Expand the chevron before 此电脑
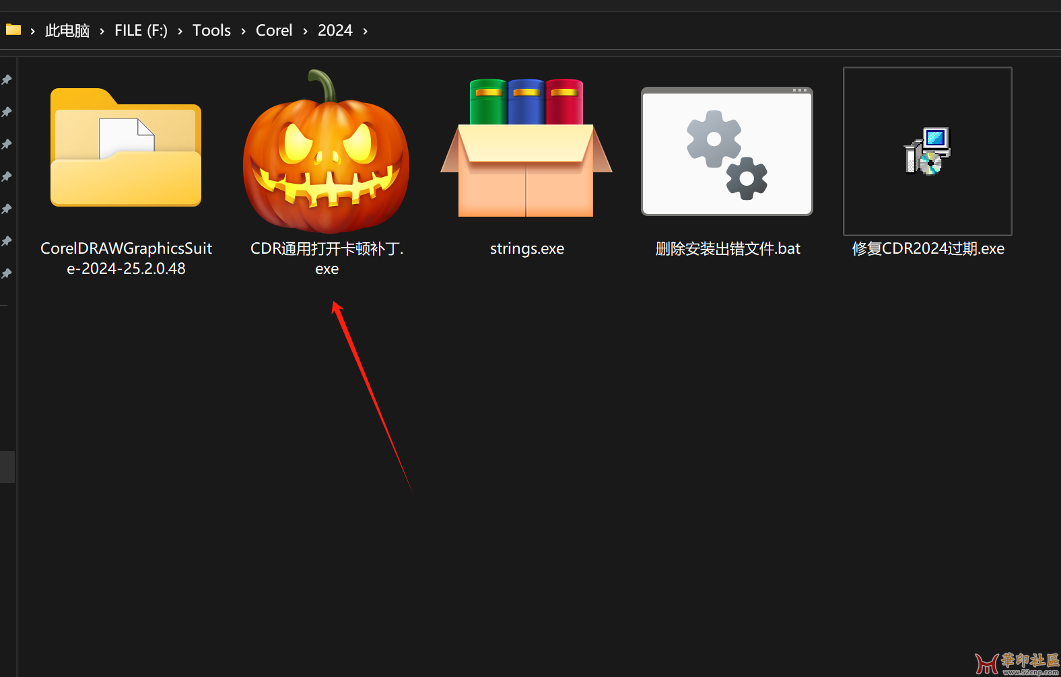This screenshot has height=677, width=1061. coord(32,31)
